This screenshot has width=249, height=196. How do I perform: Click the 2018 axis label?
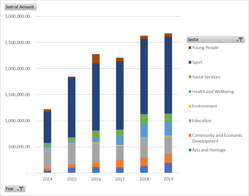point(144,179)
